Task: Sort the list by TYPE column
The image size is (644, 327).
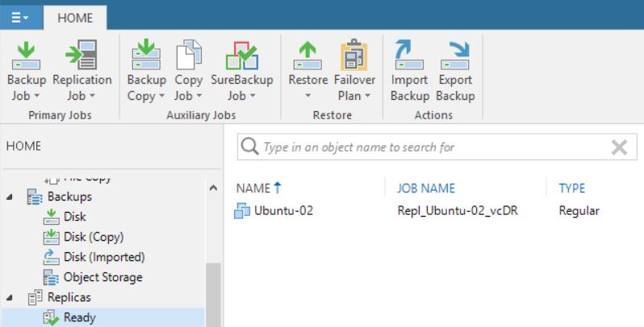Action: tap(571, 188)
